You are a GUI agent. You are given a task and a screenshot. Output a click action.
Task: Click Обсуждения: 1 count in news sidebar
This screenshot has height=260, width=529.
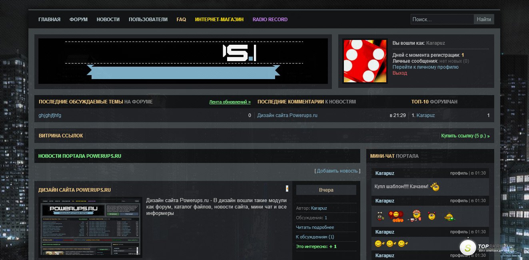[311, 218]
